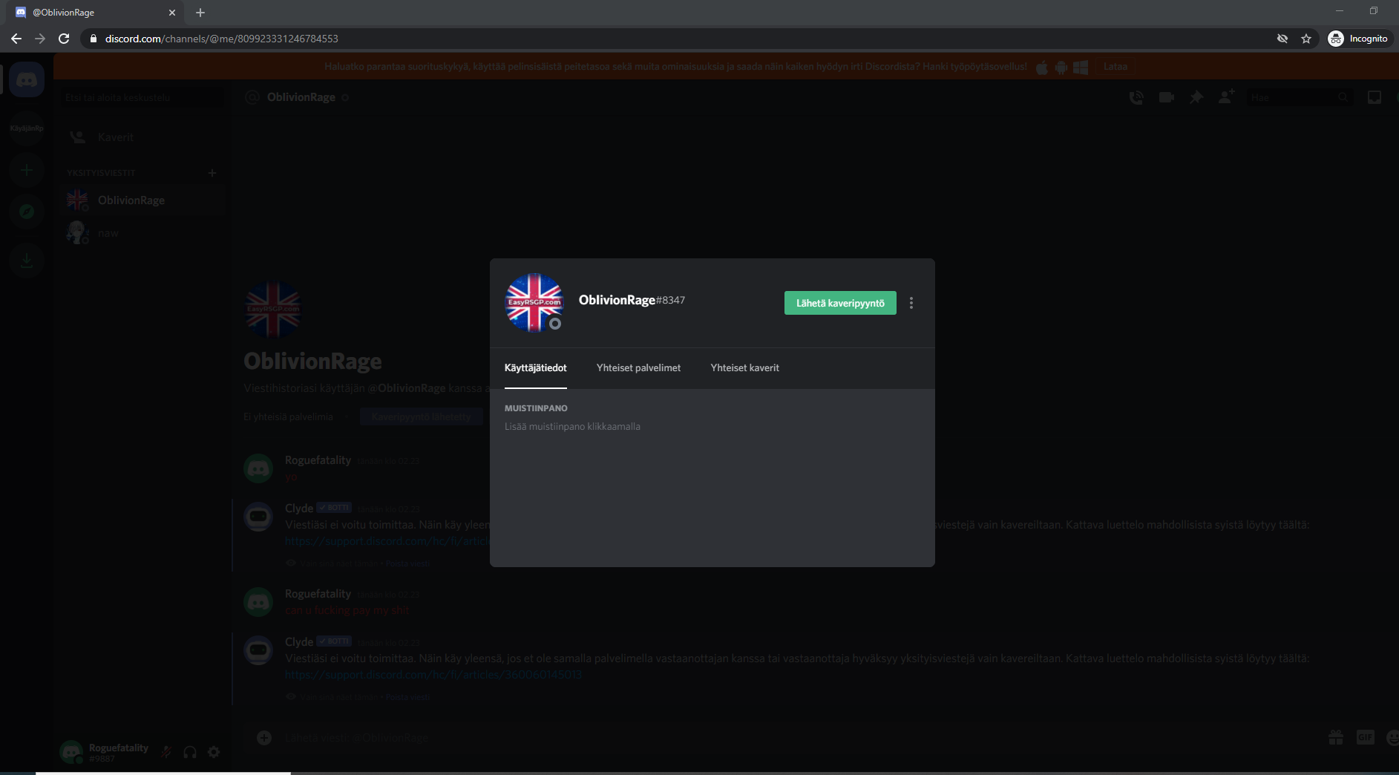Screen dimensions: 1399x775
Task: Click the Android download icon in the banner
Action: coord(1061,68)
